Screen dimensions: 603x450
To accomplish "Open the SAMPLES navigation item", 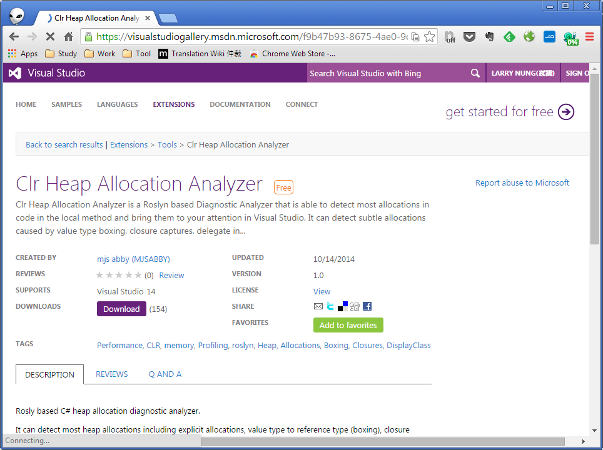I will click(x=66, y=104).
